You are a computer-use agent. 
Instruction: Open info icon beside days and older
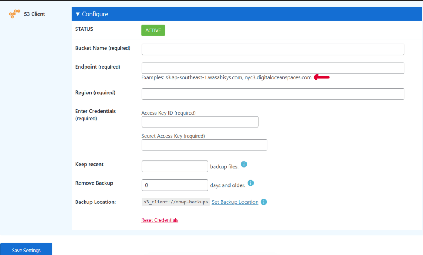click(251, 183)
